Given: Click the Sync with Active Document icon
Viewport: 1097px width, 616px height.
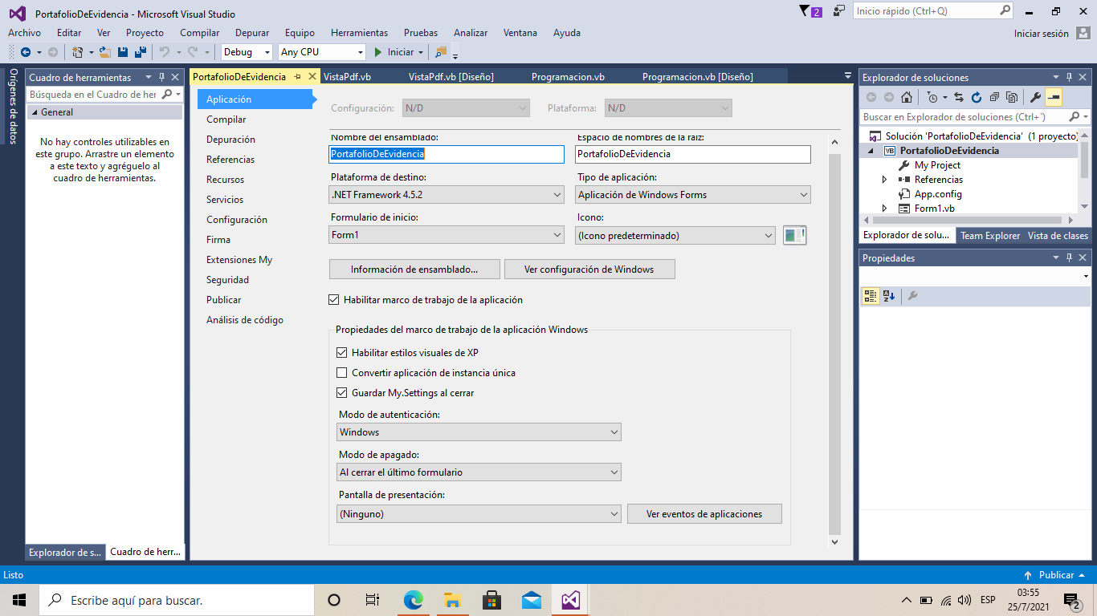Looking at the screenshot, I should (959, 97).
